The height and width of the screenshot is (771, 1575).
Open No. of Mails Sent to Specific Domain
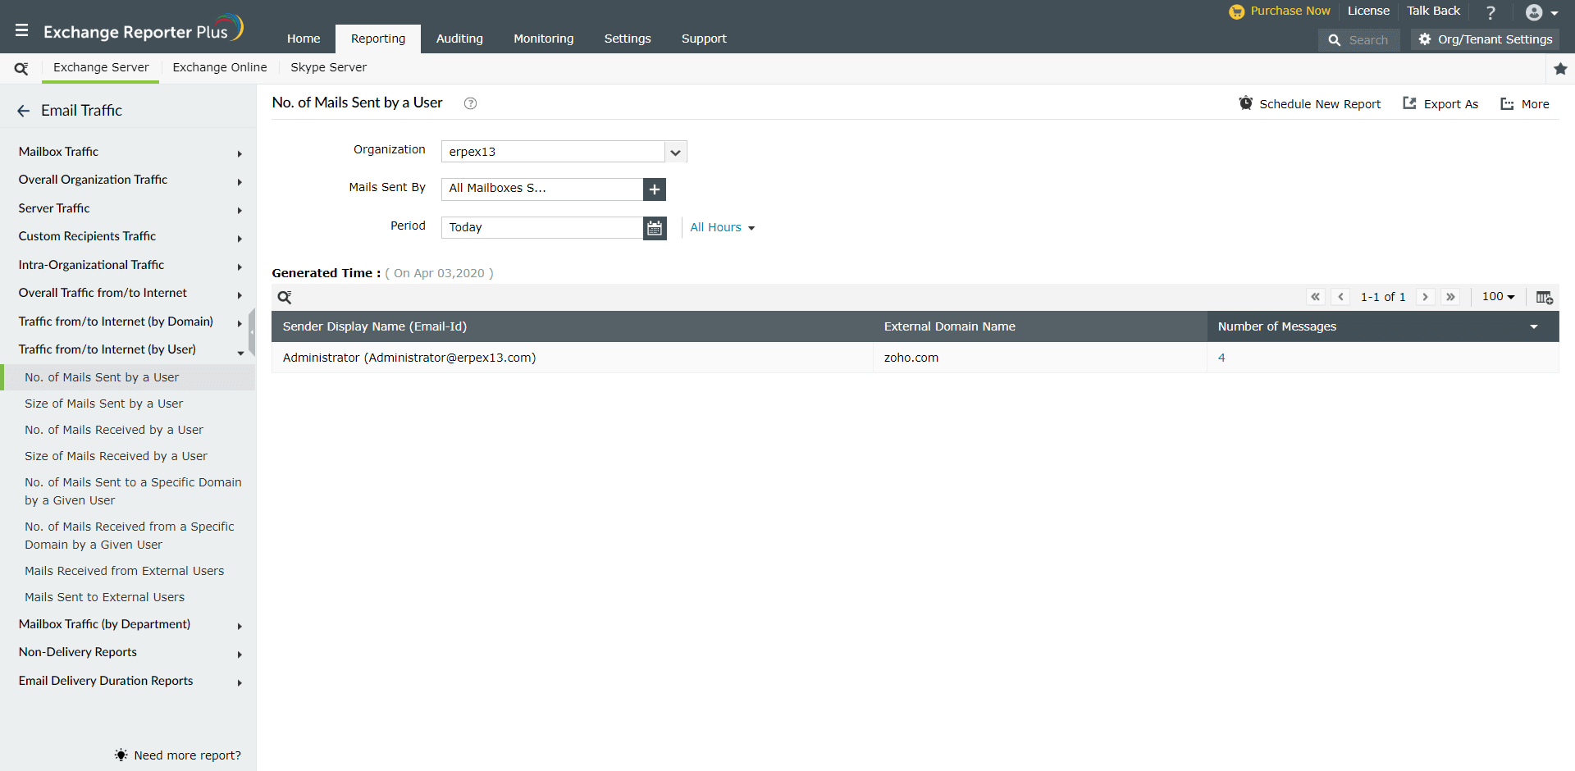pos(133,491)
